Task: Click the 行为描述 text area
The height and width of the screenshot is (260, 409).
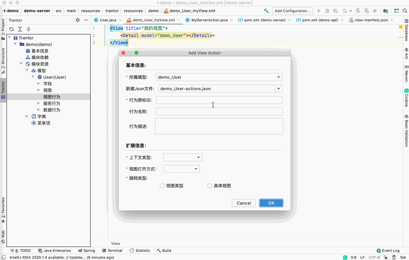Action: [219, 126]
